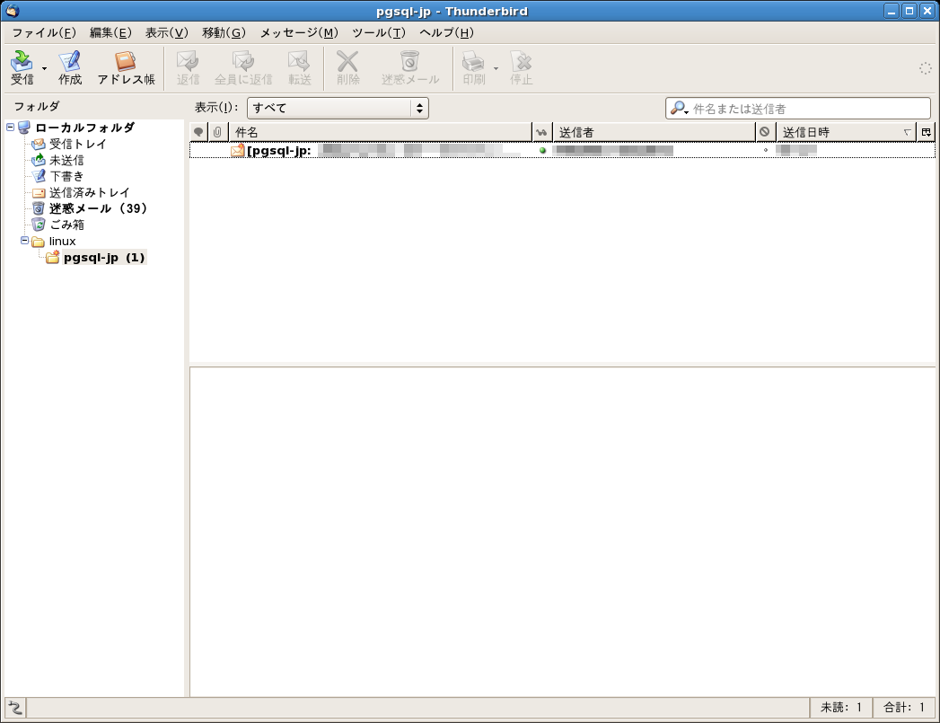Click the 転送 (Forward) toolbar icon

[299, 67]
